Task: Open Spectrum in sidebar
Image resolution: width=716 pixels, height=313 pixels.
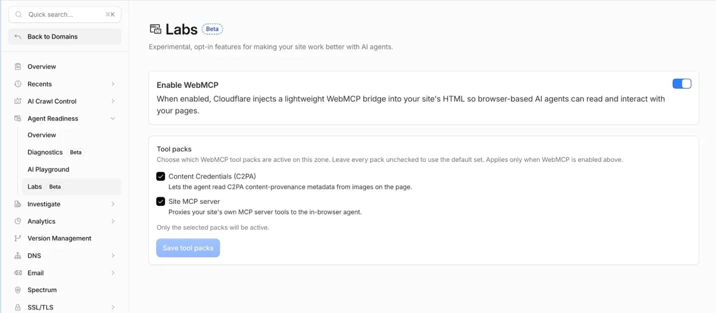Action: pos(65,290)
